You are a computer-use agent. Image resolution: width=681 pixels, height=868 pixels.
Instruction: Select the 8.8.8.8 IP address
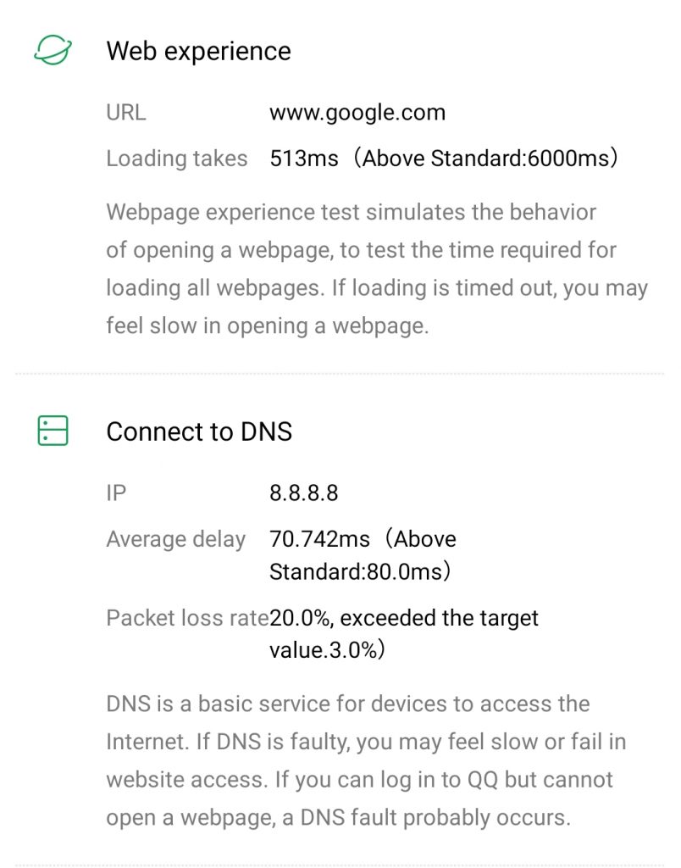303,493
